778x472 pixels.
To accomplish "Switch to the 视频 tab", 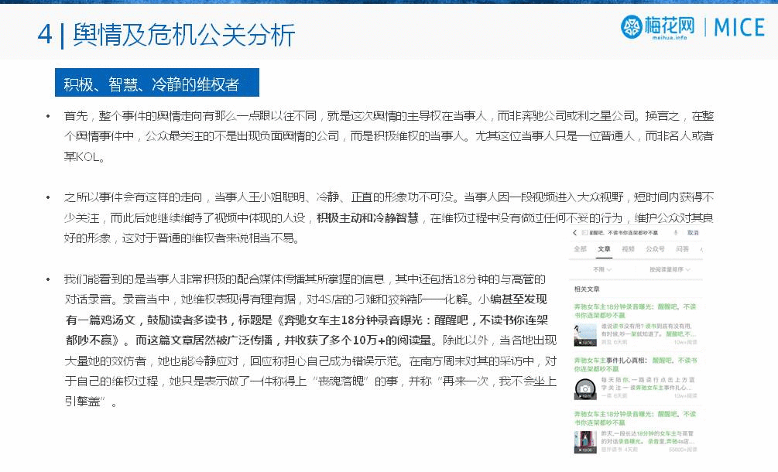I will click(x=628, y=249).
